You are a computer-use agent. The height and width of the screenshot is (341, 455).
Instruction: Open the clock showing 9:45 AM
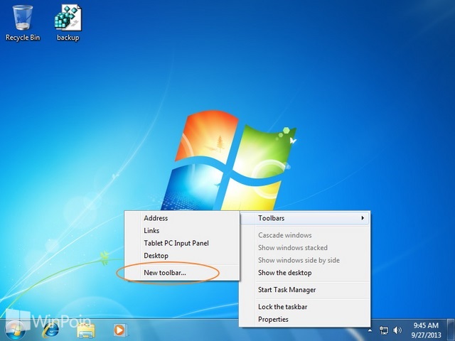(426, 330)
